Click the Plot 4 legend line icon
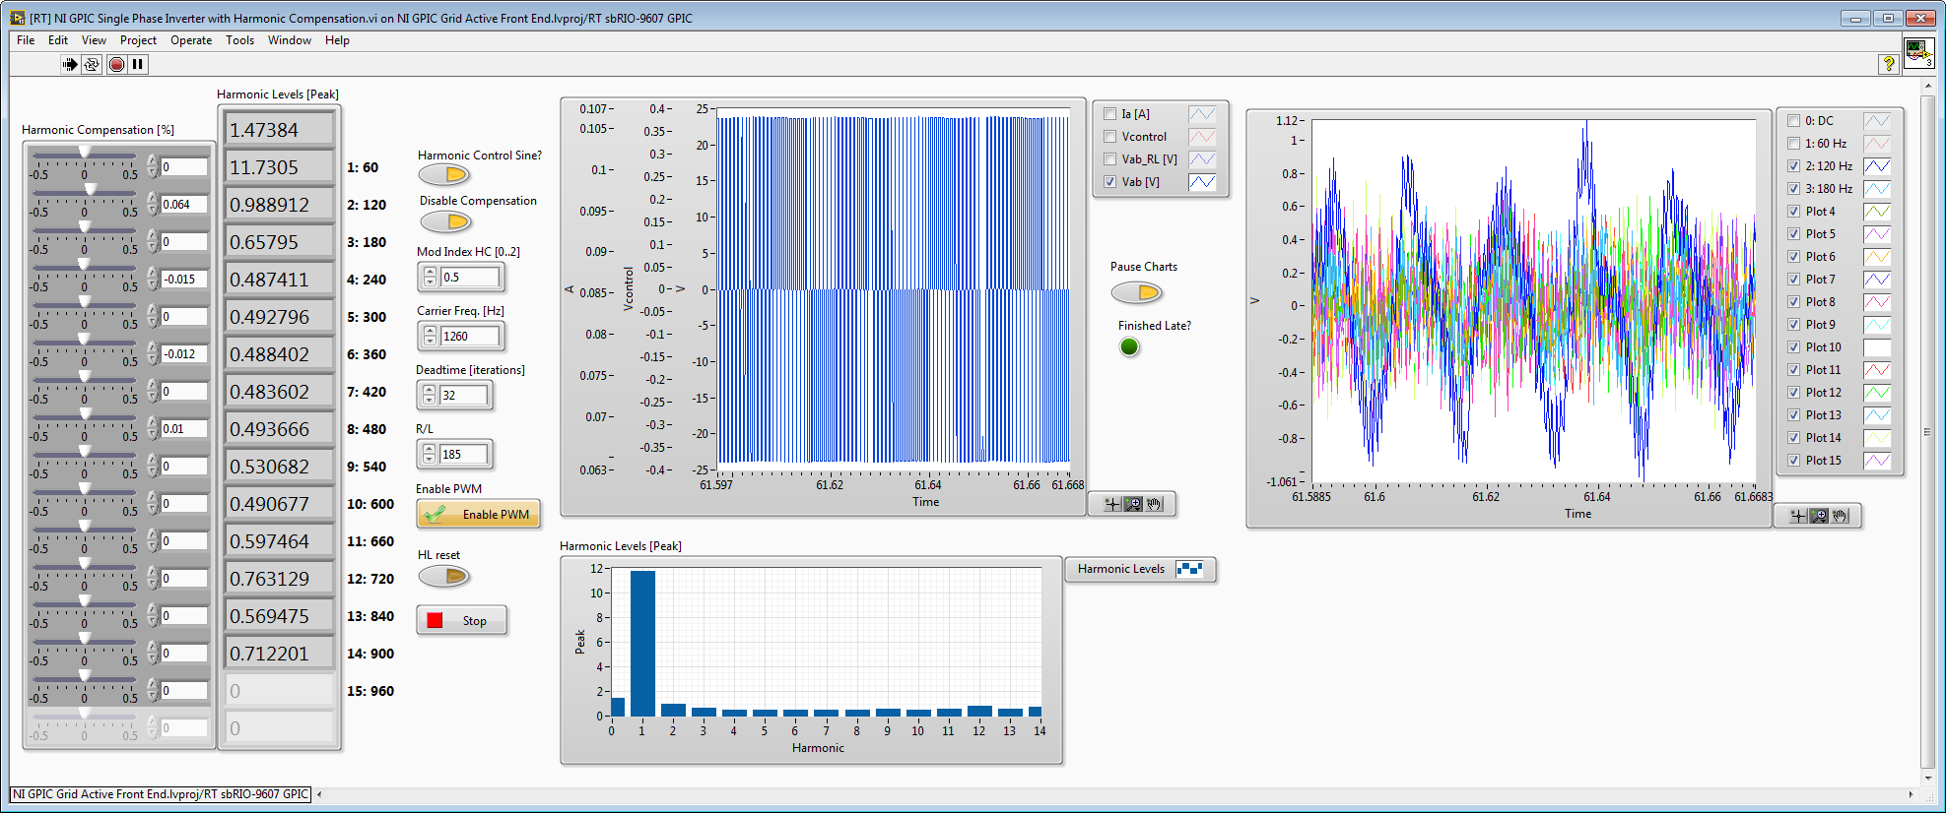 tap(1877, 212)
